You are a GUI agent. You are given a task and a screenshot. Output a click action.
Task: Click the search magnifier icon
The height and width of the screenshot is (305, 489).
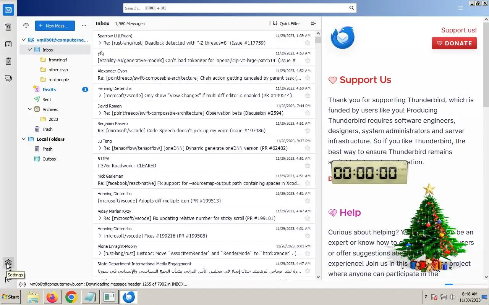[352, 8]
